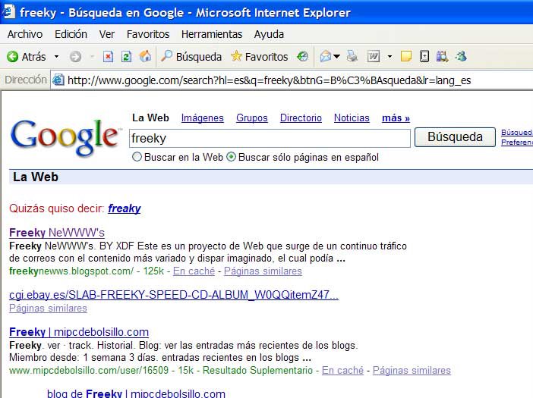Click the Búsqueda search button
533x398 pixels.
point(455,137)
